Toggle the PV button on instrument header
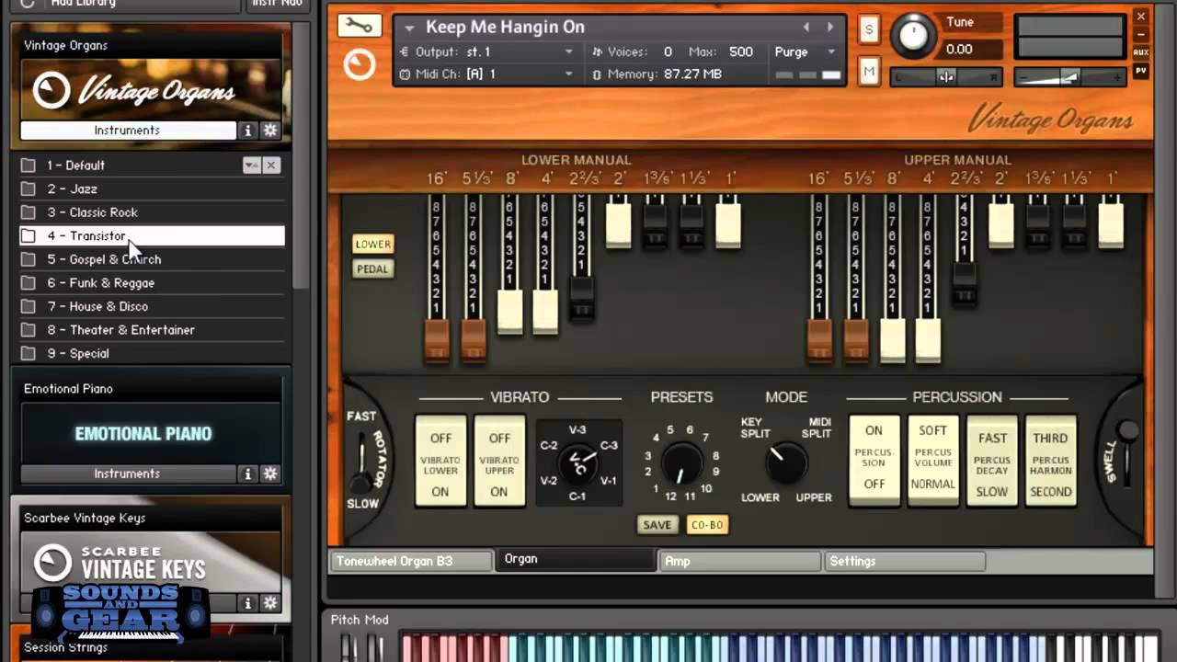 [x=1141, y=70]
